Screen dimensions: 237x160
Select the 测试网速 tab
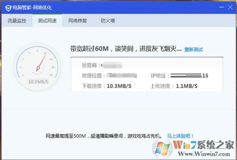[47, 21]
